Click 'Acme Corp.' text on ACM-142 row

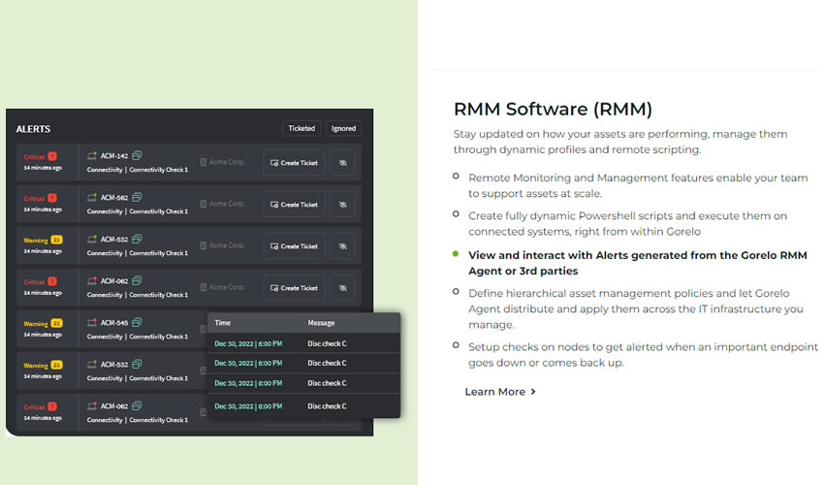pos(227,162)
